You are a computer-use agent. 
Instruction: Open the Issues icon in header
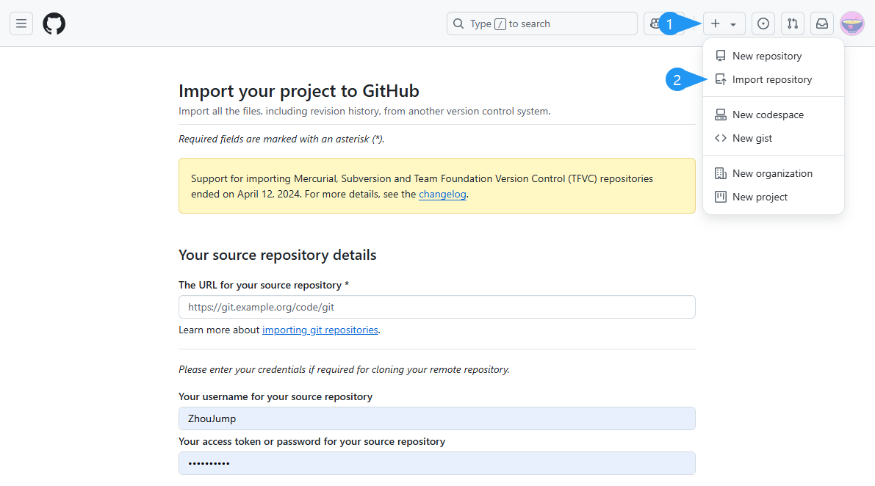(763, 23)
